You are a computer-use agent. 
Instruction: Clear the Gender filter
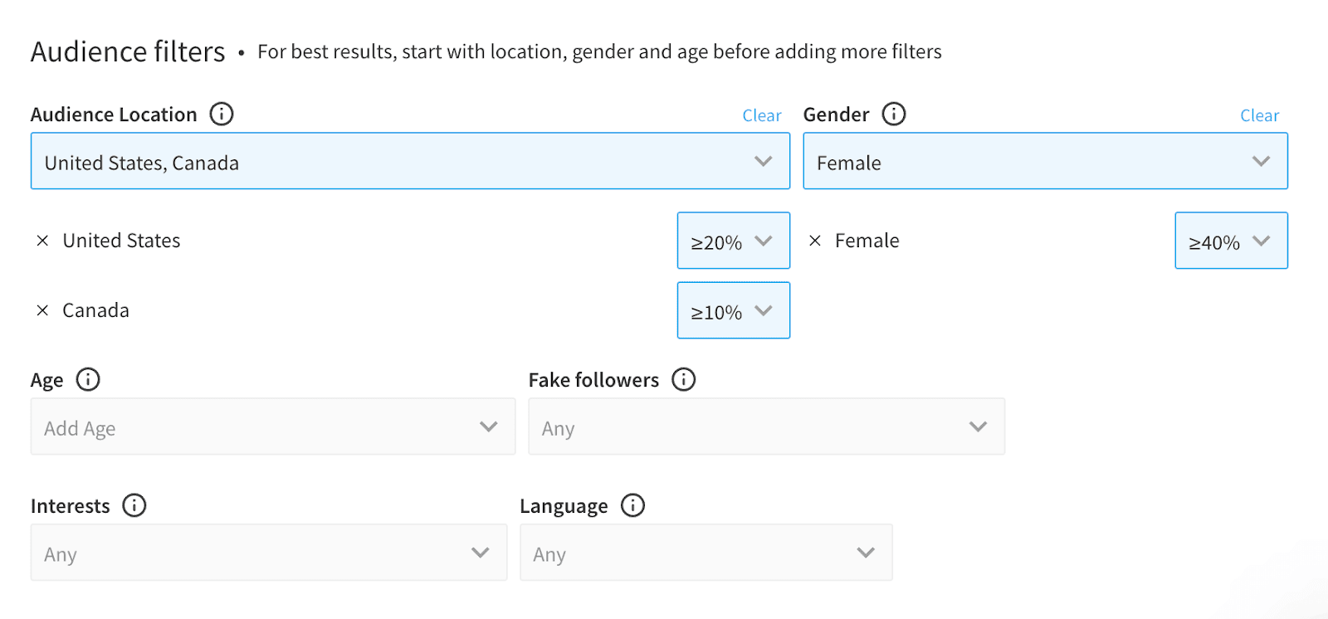click(1259, 115)
